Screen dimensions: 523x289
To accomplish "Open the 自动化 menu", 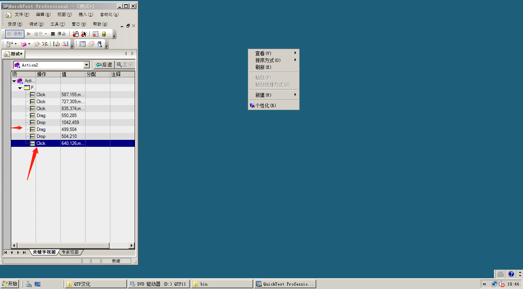I will [x=109, y=15].
